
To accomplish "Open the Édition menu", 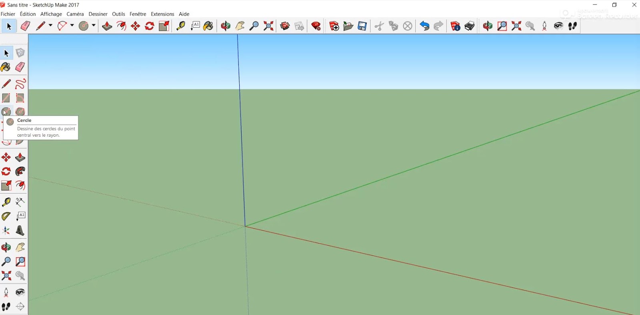I will pos(28,14).
